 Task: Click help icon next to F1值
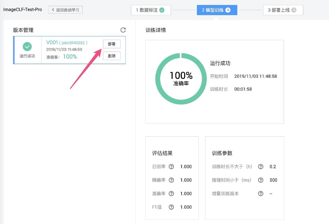point(171,207)
